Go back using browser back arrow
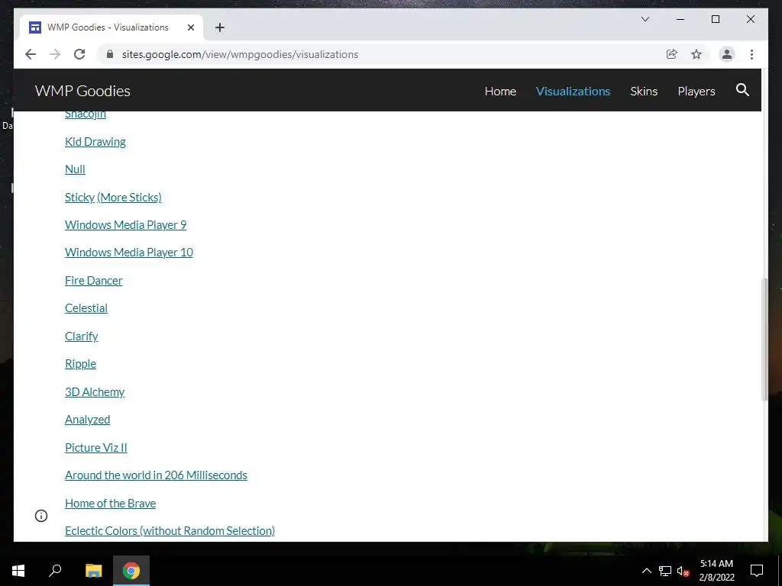The image size is (782, 586). click(x=31, y=54)
